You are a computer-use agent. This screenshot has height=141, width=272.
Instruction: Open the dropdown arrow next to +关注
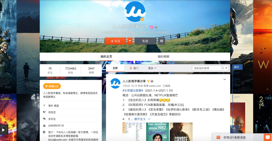(x=130, y=41)
